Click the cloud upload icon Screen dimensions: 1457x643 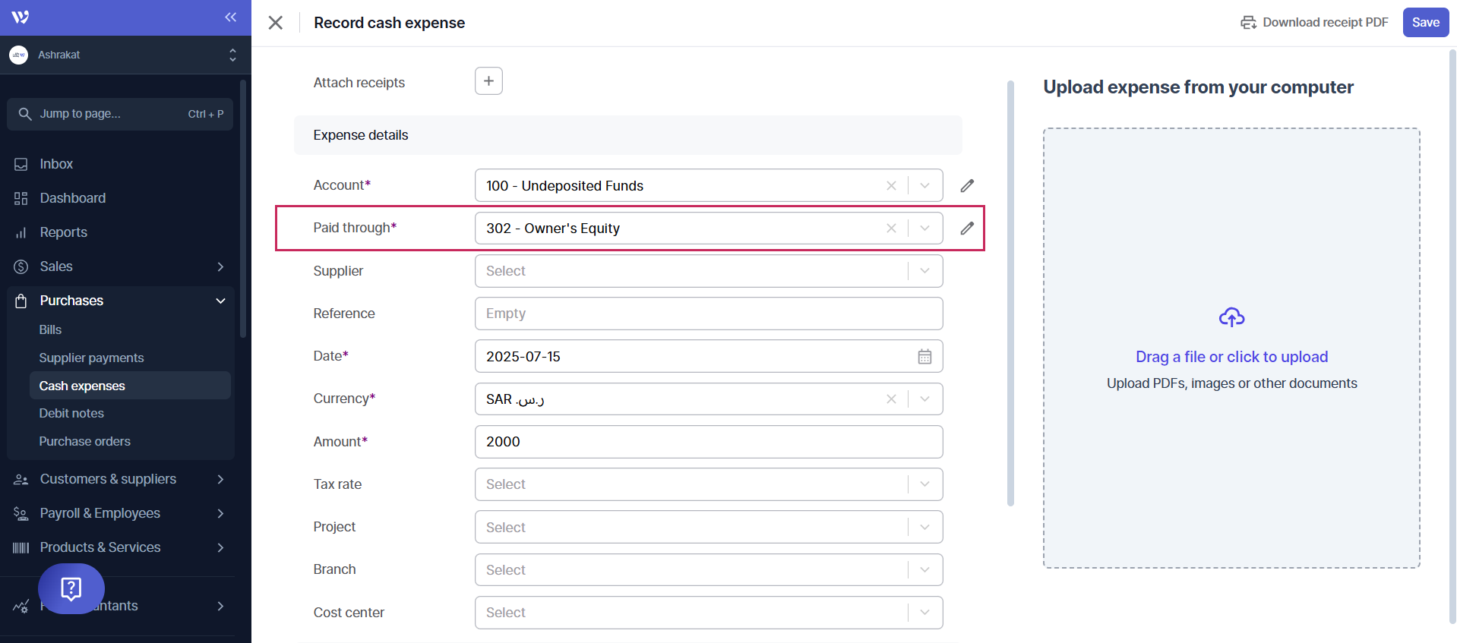coord(1231,317)
